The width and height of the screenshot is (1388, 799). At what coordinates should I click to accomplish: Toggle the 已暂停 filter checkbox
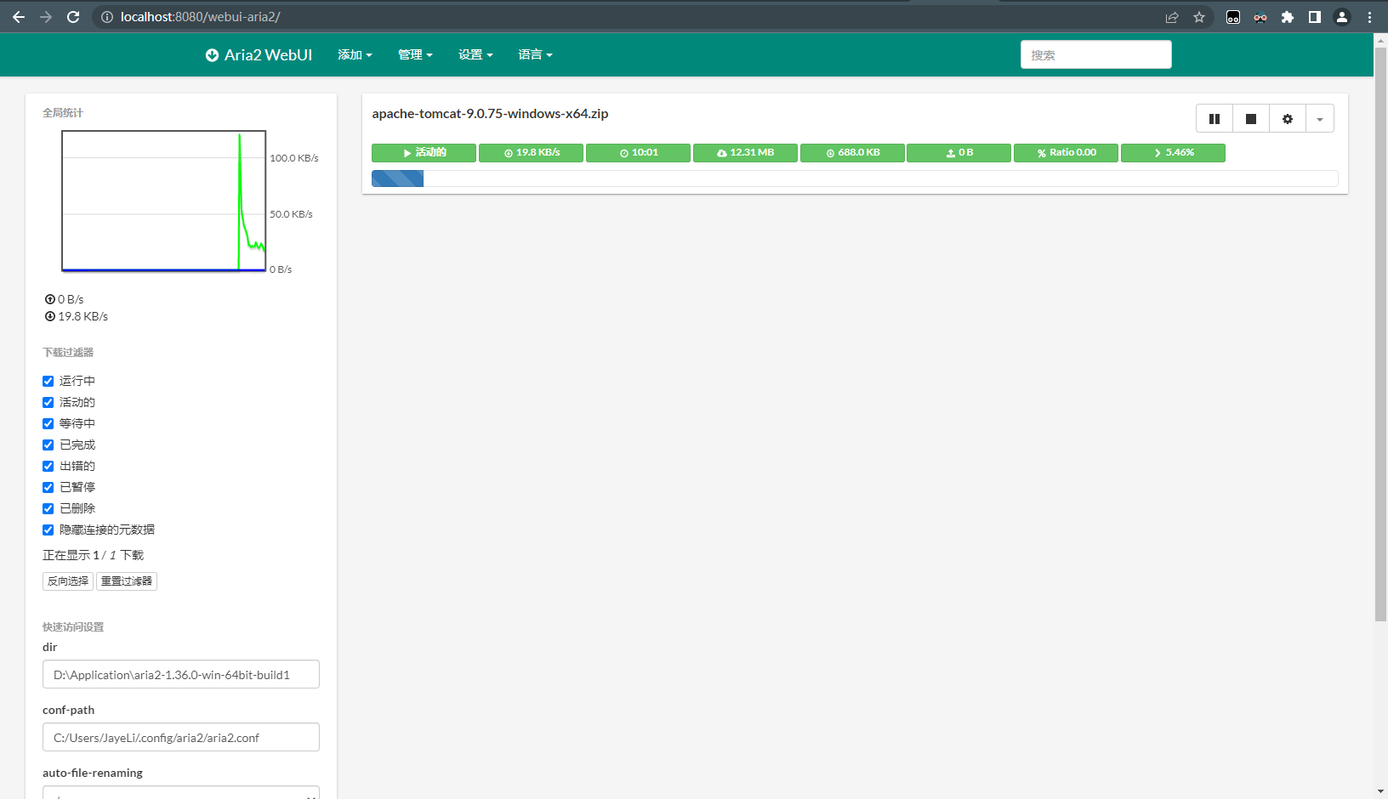pyautogui.click(x=48, y=487)
